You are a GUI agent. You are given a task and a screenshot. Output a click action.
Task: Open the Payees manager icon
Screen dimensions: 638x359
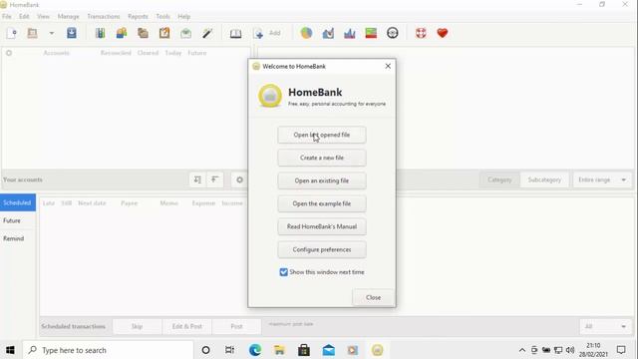point(122,33)
